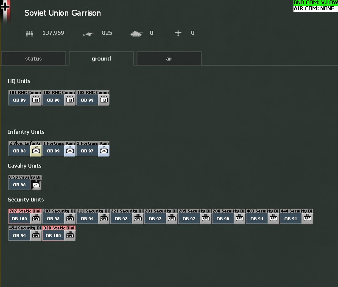Click the SEC icon of 207 Security Di
The height and width of the screenshot is (287, 338).
click(x=70, y=218)
